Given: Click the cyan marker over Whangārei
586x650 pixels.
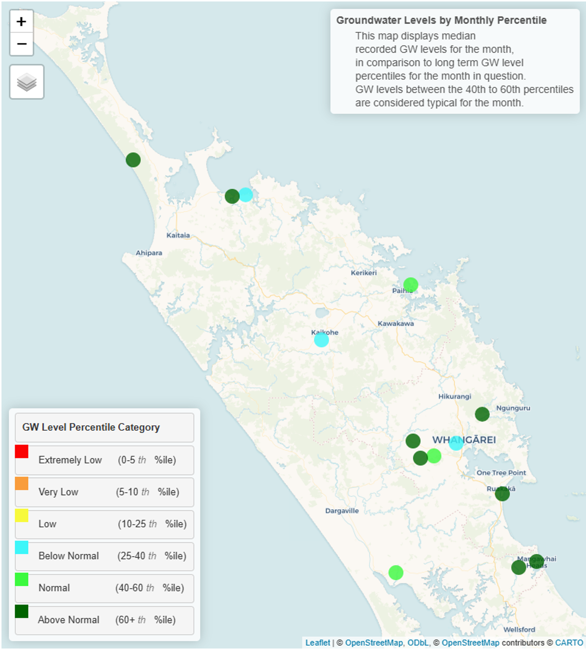Looking at the screenshot, I should (456, 443).
